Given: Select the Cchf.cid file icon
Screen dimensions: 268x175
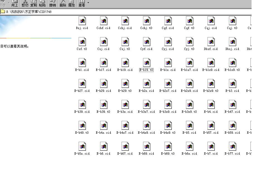Looking at the screenshot, I should [104, 21].
